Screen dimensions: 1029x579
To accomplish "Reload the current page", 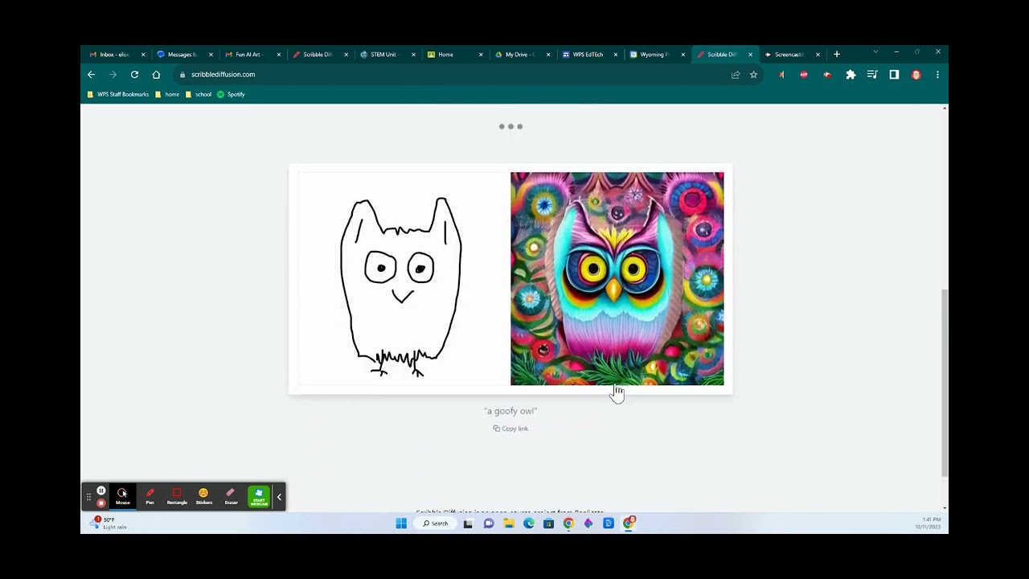I will (134, 75).
